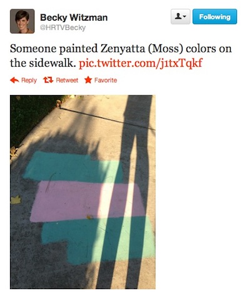Viewport: 247px width, 296px height.
Task: Select the Favorite action text
Action: (106, 80)
